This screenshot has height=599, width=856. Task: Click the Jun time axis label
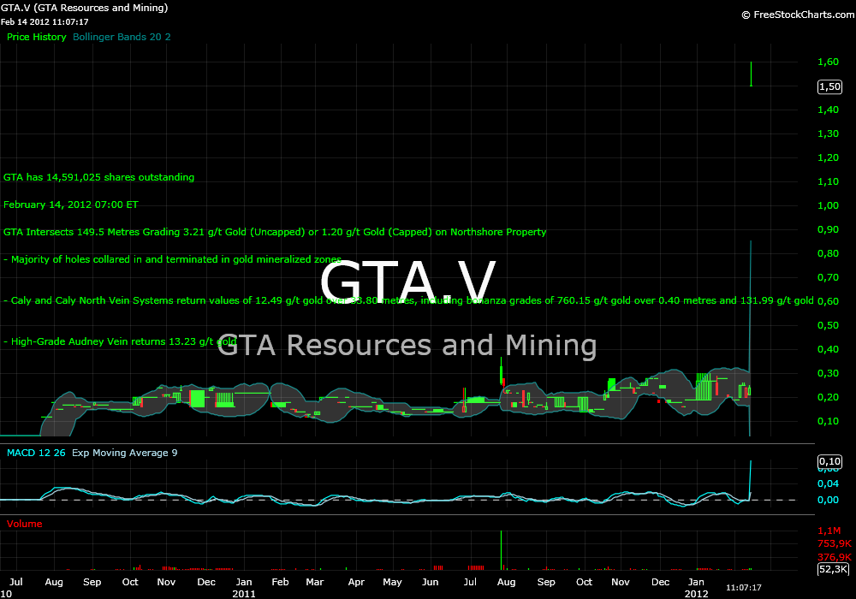(431, 582)
